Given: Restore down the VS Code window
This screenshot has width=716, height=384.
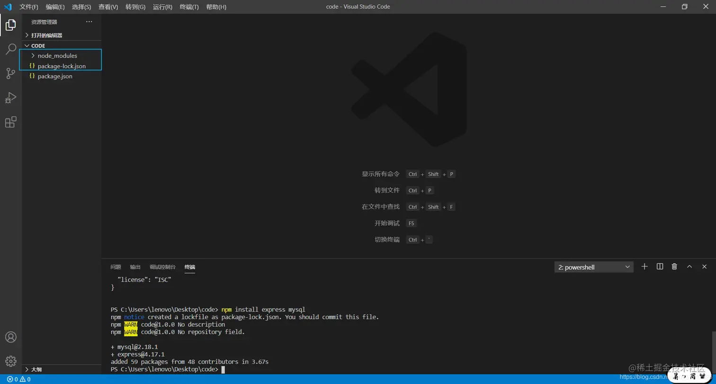Looking at the screenshot, I should click(684, 7).
